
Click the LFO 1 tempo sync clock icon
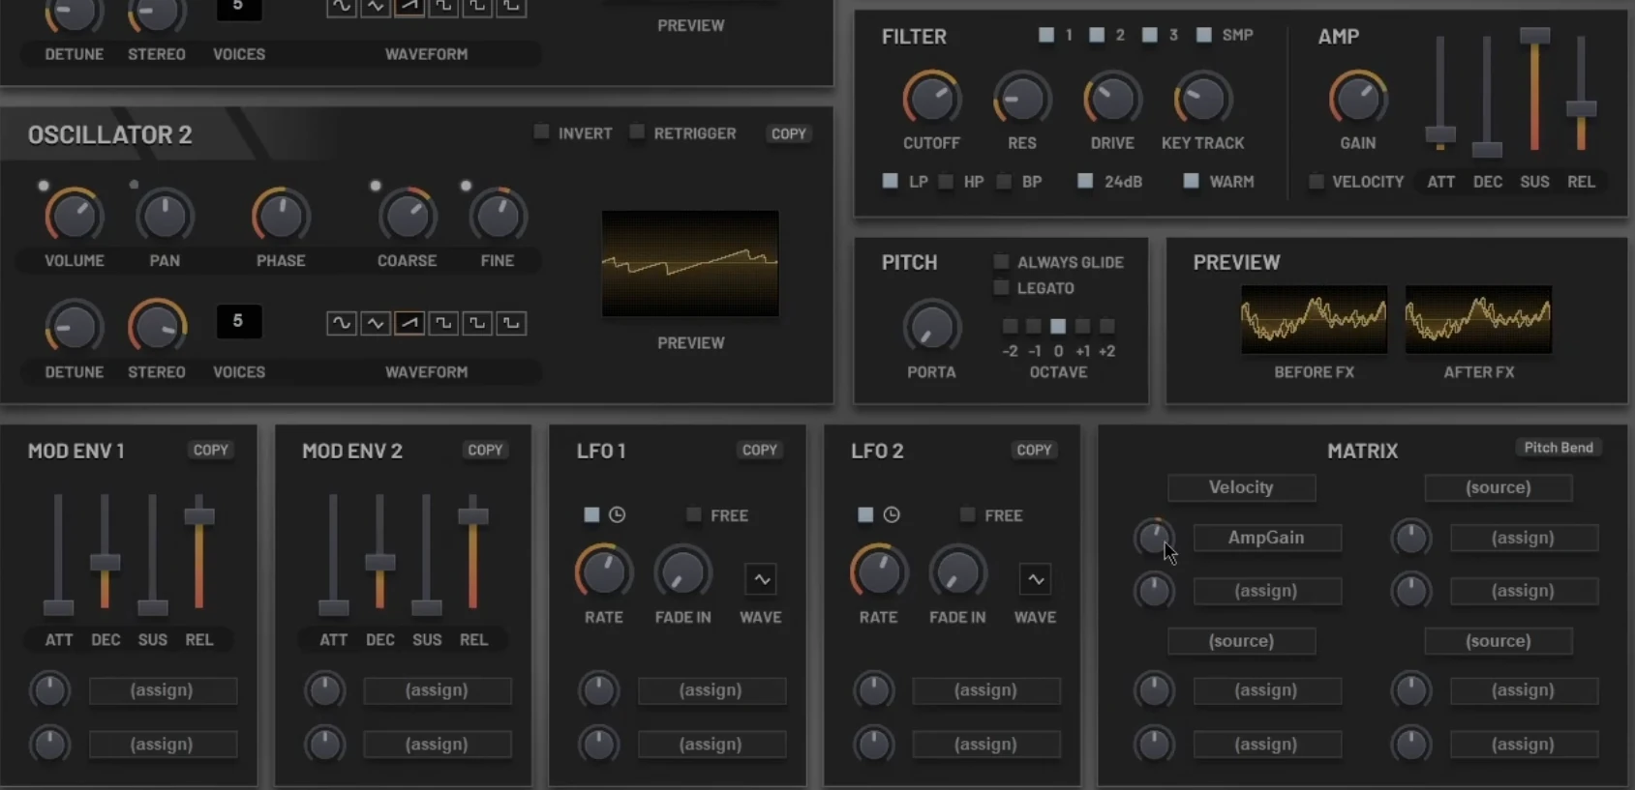[x=617, y=515]
